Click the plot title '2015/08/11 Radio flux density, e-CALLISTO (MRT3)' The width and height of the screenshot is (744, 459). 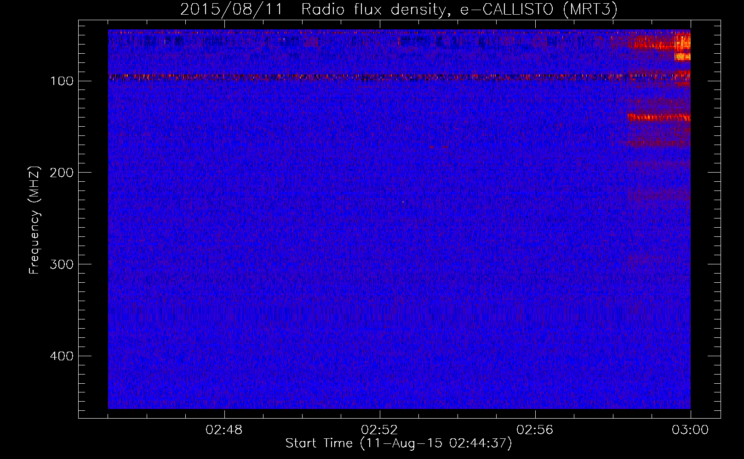(x=399, y=9)
